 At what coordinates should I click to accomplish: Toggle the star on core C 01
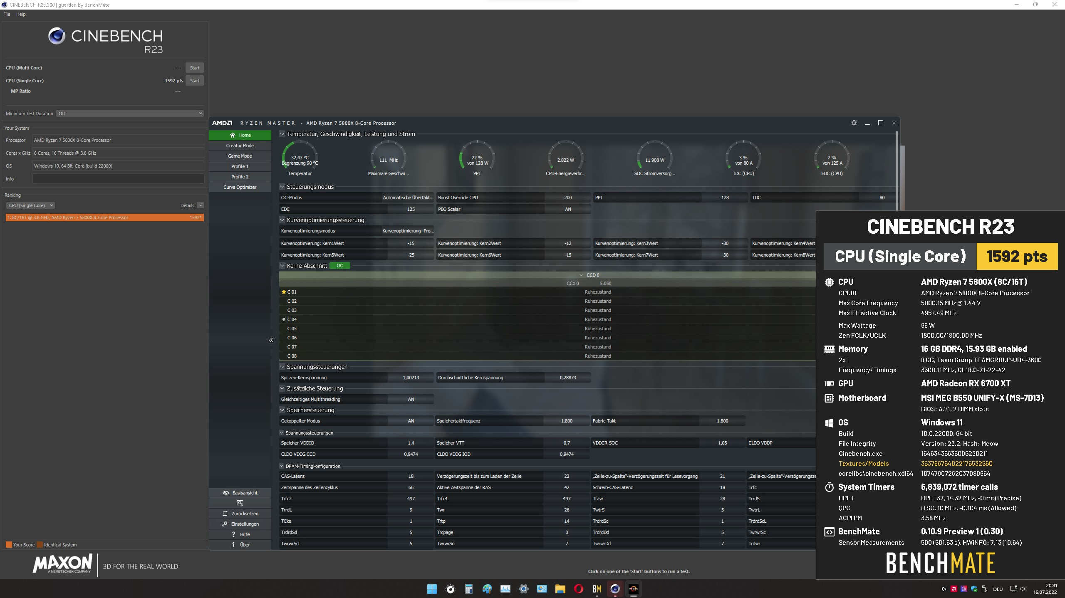284,292
